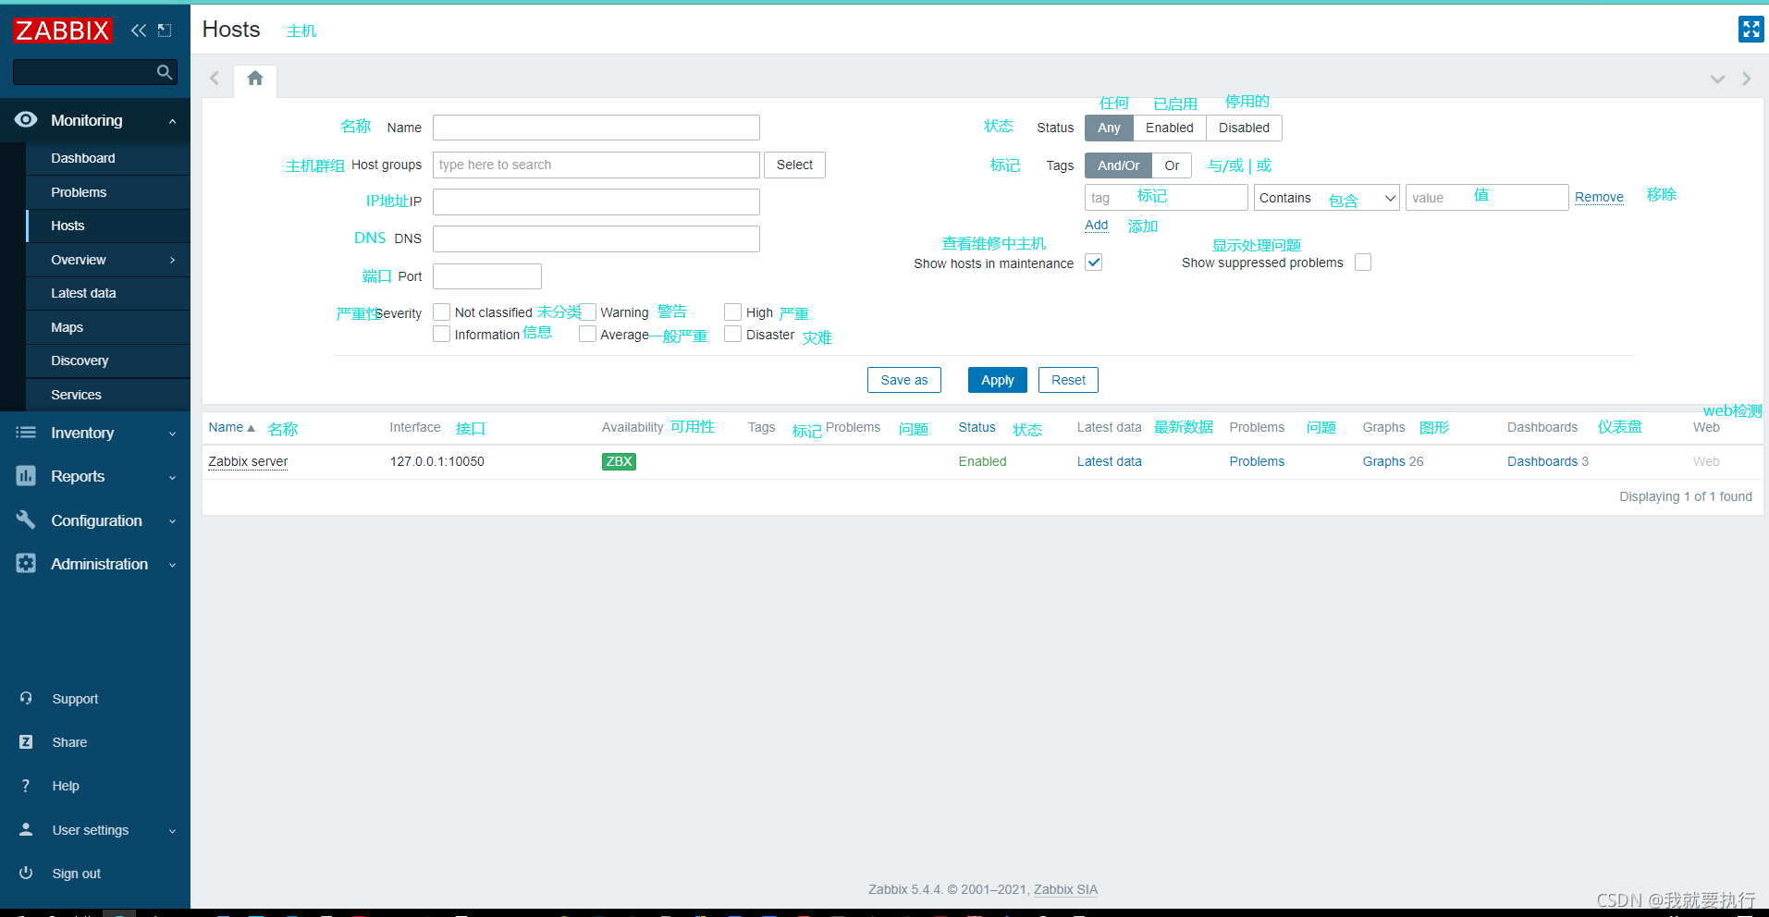This screenshot has height=917, width=1769.
Task: Select And/Or tags mode
Action: pos(1119,165)
